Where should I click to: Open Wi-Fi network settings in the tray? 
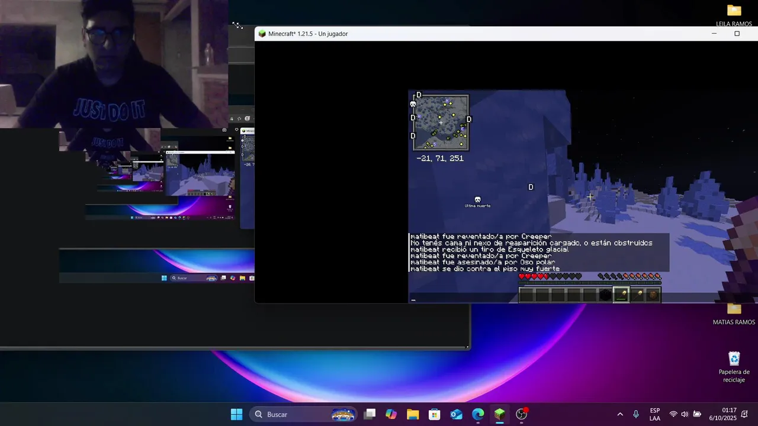(673, 414)
